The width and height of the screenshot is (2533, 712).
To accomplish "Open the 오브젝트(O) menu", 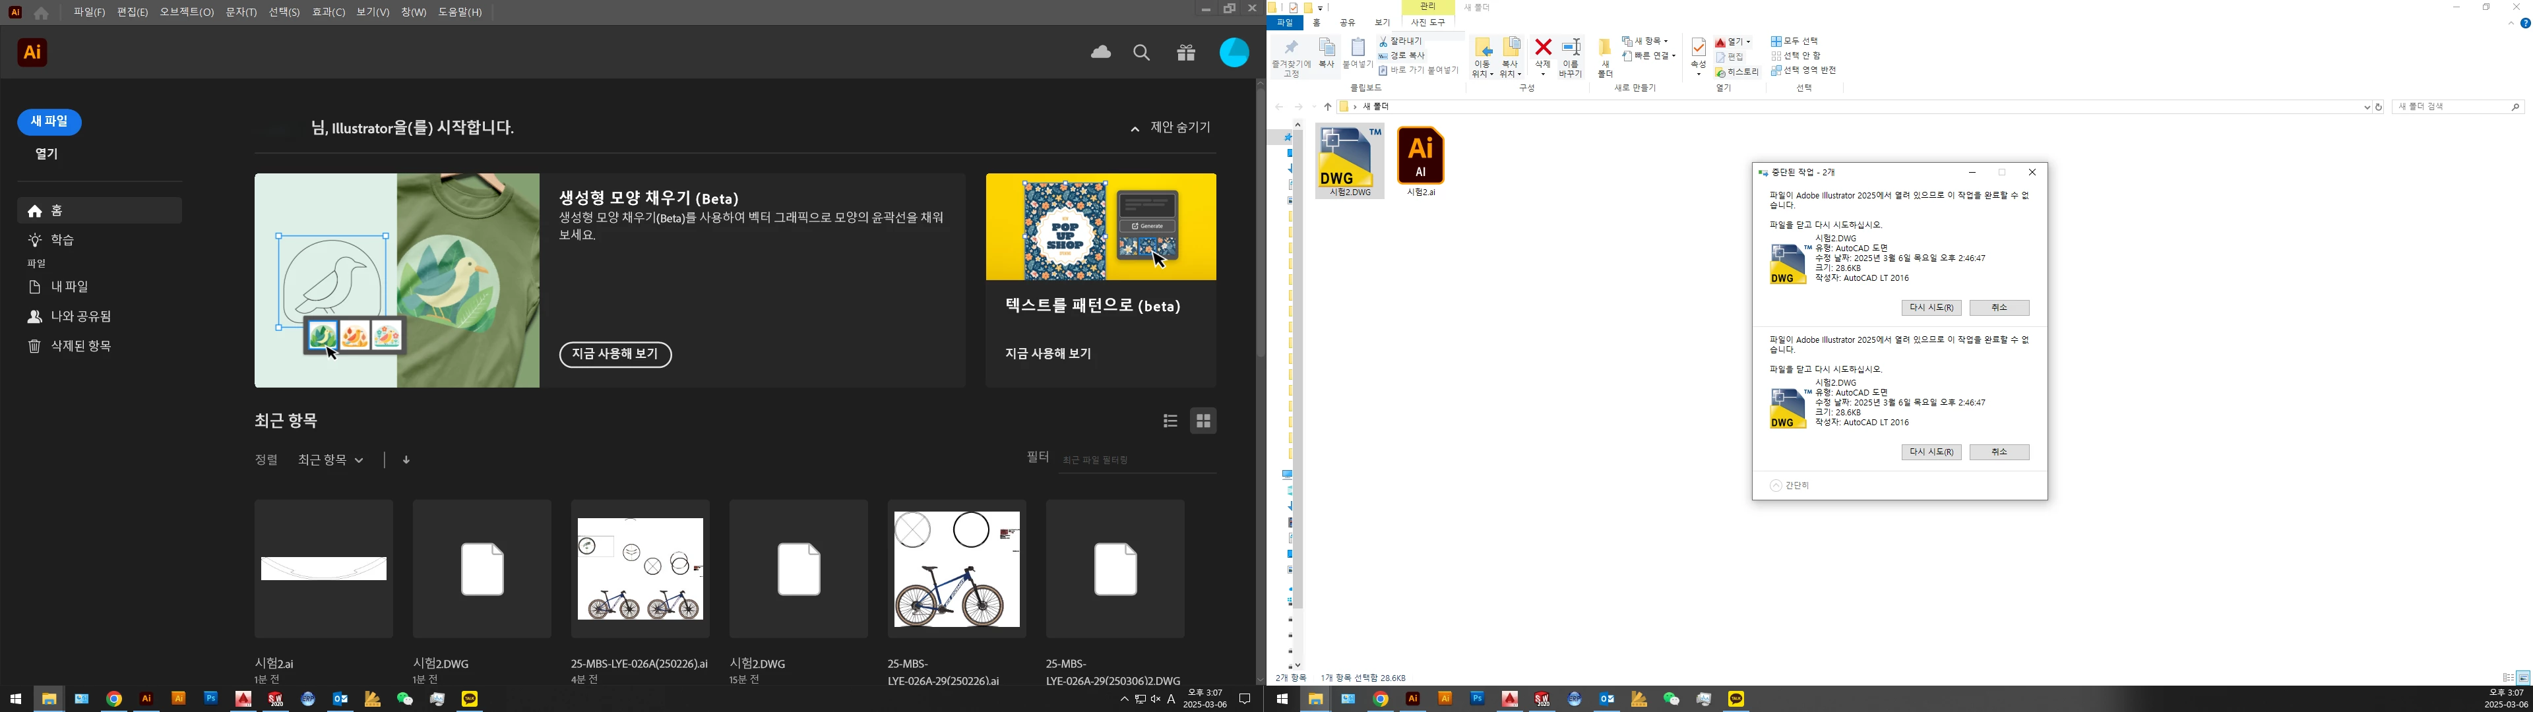I will [x=187, y=12].
